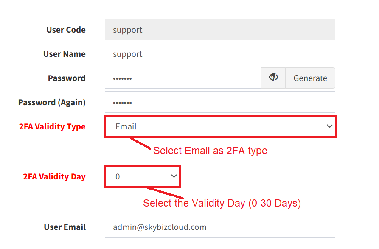
Task: Click the 2FA Validity Type label
Action: pyautogui.click(x=52, y=126)
